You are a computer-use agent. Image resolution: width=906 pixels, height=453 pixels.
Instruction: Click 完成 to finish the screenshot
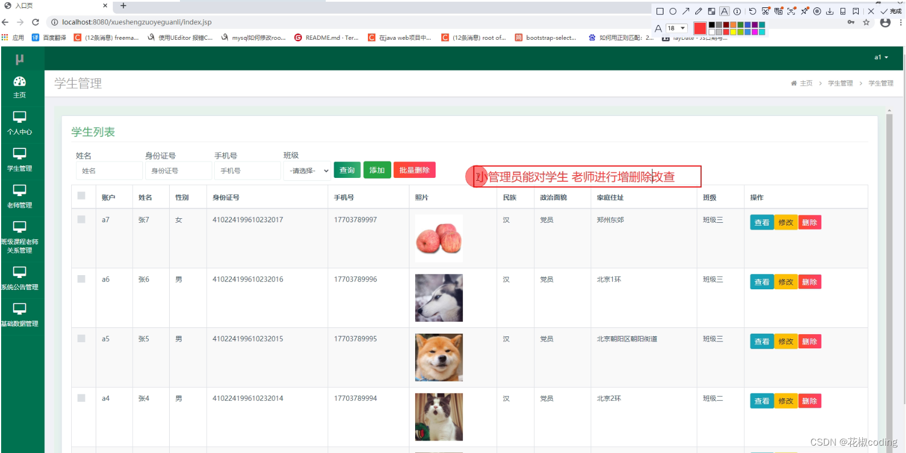[891, 11]
